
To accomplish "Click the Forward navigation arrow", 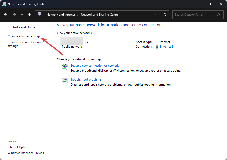I will [x=14, y=15].
